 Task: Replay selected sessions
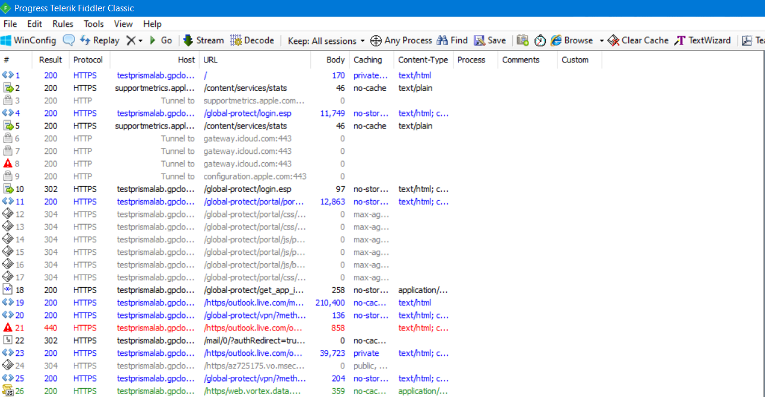(99, 40)
